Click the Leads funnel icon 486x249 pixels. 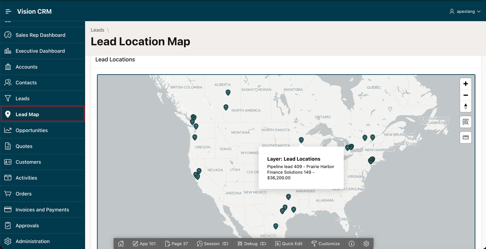coord(8,98)
